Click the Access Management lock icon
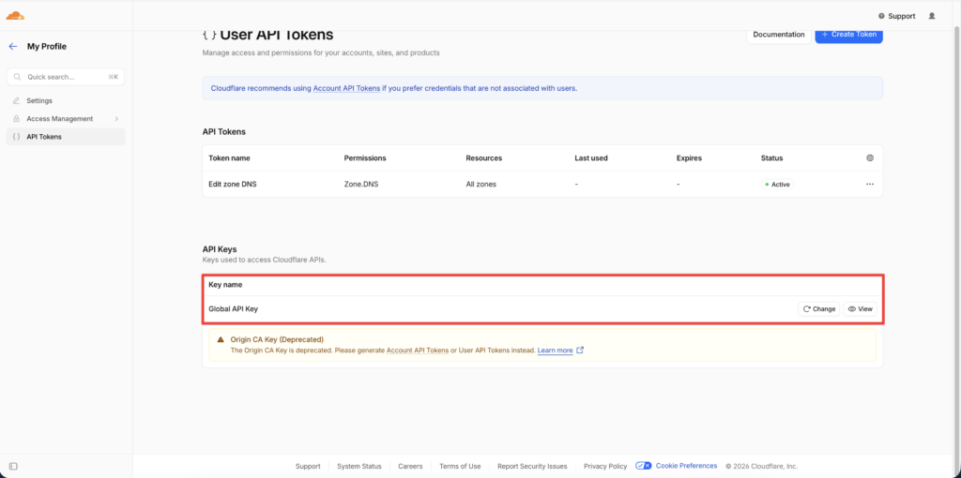The width and height of the screenshot is (961, 478). coord(17,119)
